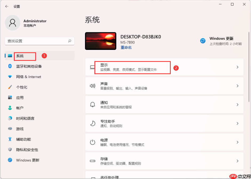
Task: Open the 存储 row with its chevron
Action: 237,161
